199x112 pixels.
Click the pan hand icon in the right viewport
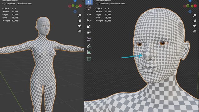195,21
